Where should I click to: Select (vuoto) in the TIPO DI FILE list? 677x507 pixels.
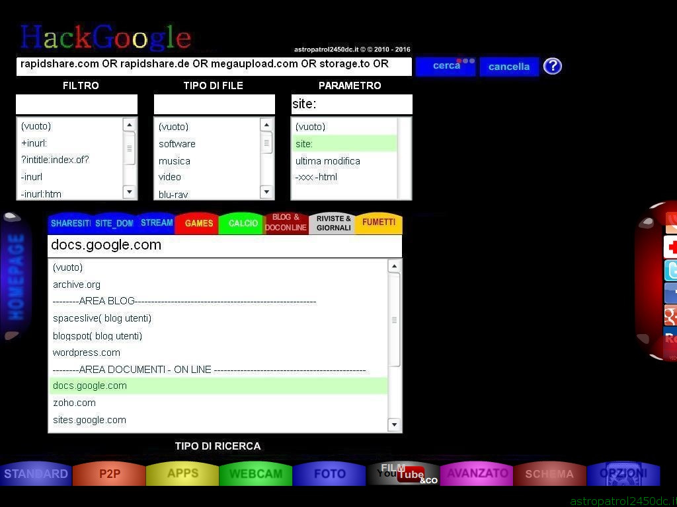tap(208, 127)
